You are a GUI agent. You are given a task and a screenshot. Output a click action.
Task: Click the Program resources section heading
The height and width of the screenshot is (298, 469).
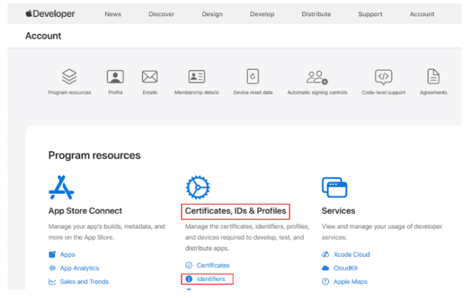[94, 156]
